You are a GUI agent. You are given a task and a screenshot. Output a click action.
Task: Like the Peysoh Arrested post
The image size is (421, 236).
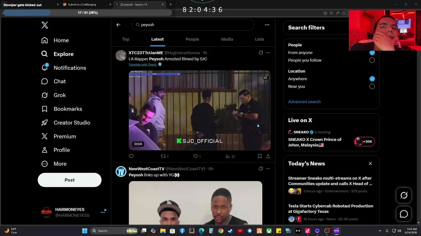[197, 156]
